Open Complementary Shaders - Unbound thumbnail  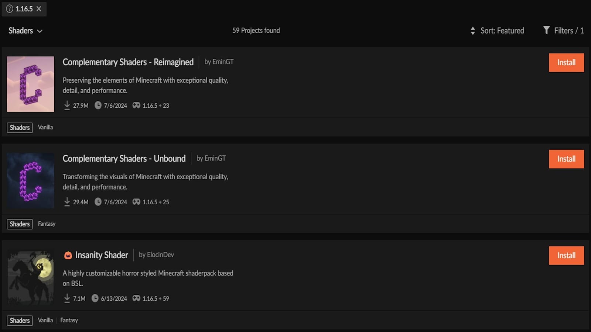[x=30, y=181]
